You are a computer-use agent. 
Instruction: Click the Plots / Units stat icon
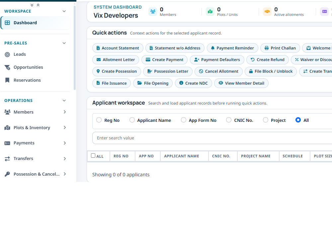click(x=210, y=11)
